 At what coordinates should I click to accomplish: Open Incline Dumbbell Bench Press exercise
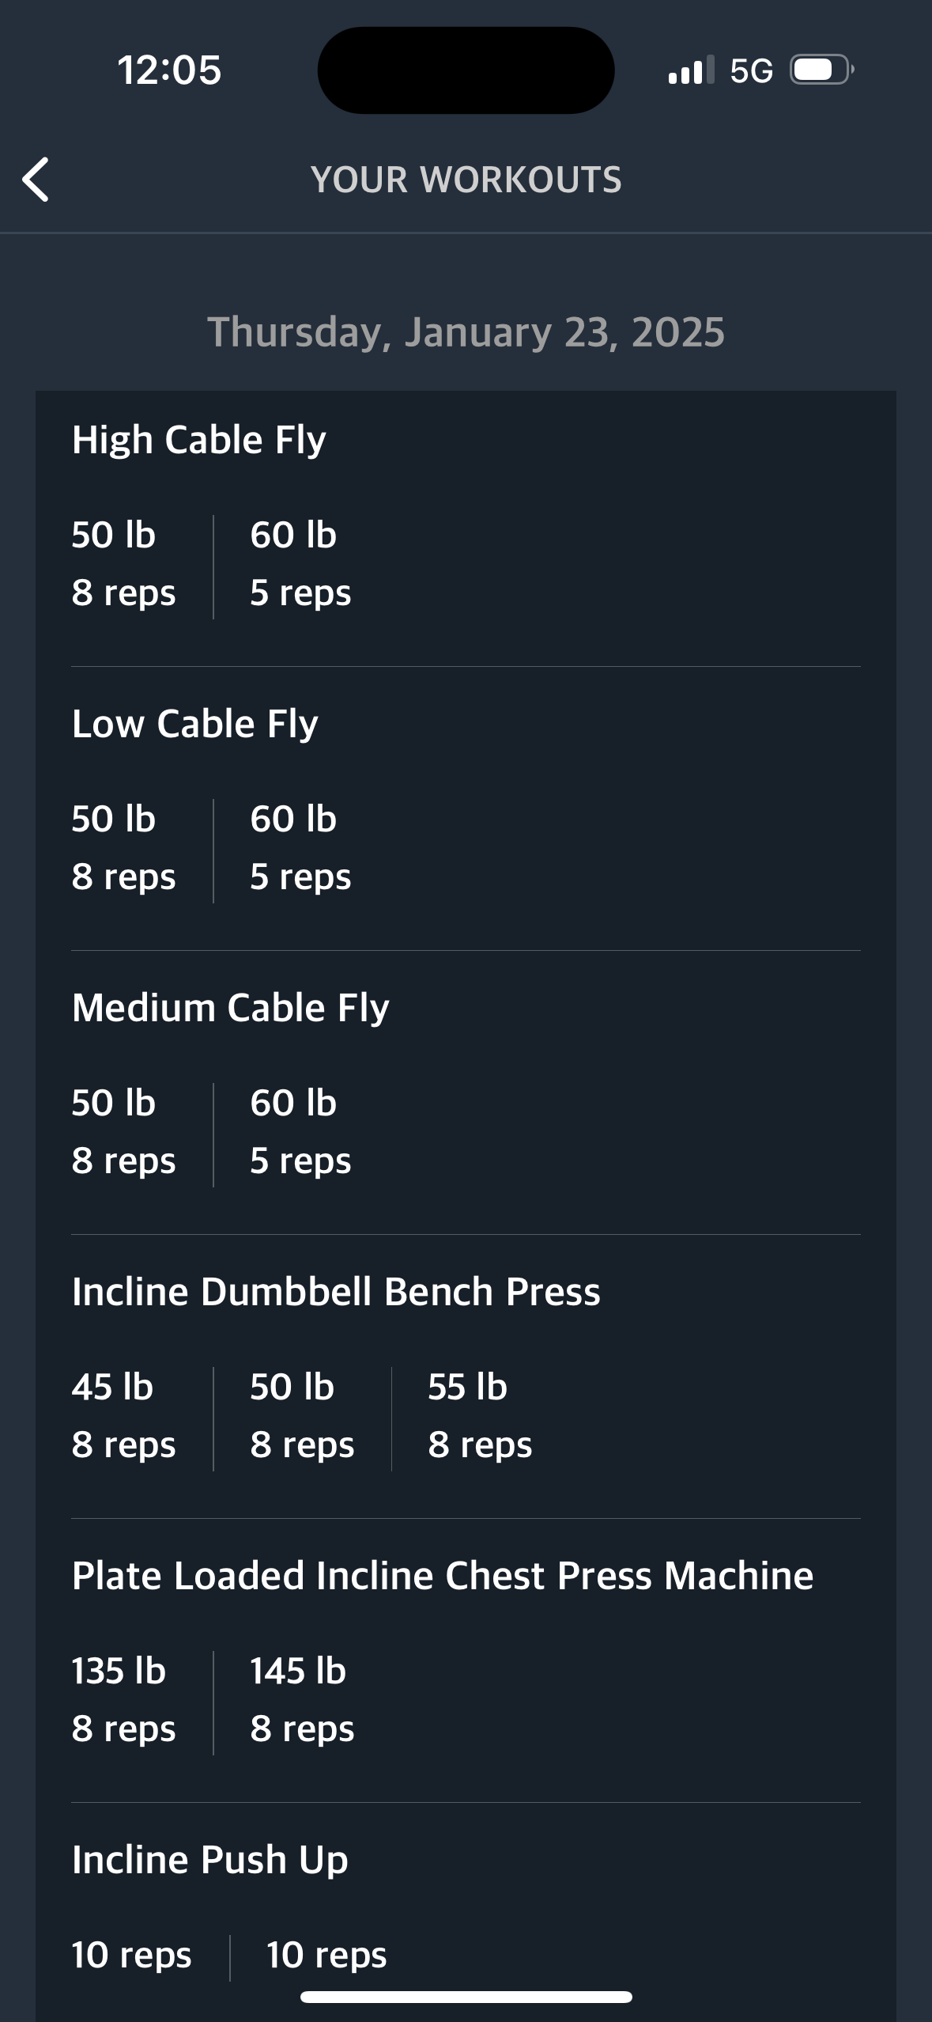click(x=336, y=1292)
